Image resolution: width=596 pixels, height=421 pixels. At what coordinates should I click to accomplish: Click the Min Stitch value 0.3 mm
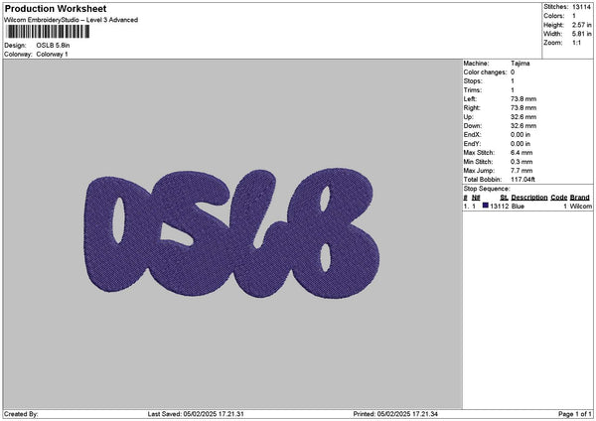[521, 162]
